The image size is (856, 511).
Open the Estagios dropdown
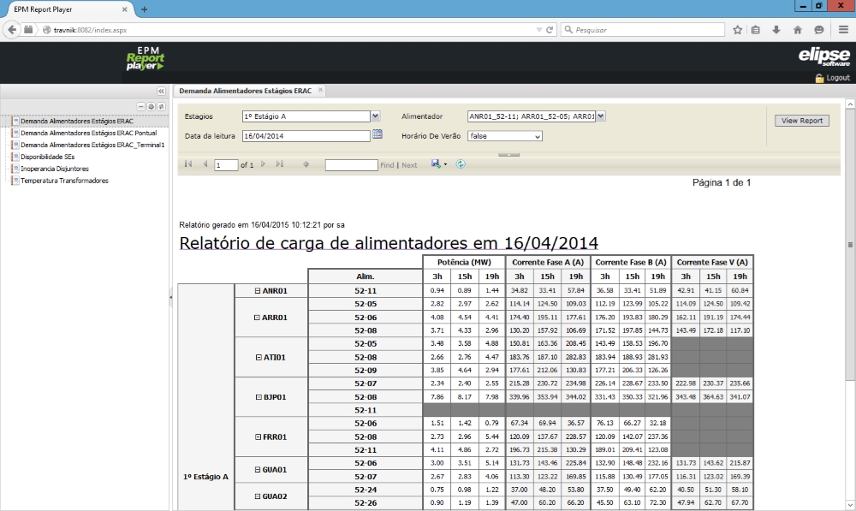pos(375,116)
